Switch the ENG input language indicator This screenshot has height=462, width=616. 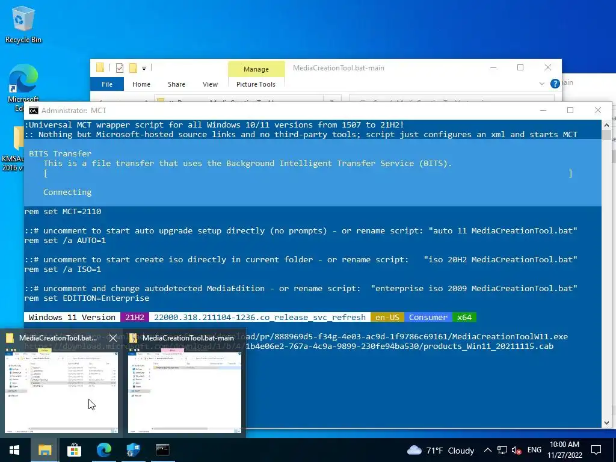(x=534, y=450)
